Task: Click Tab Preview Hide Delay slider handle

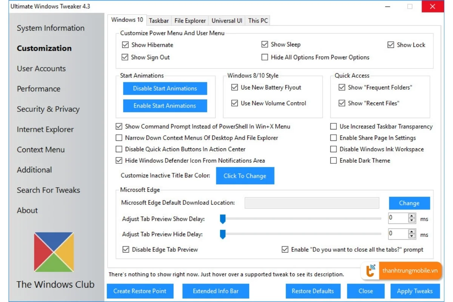Action: (x=223, y=234)
